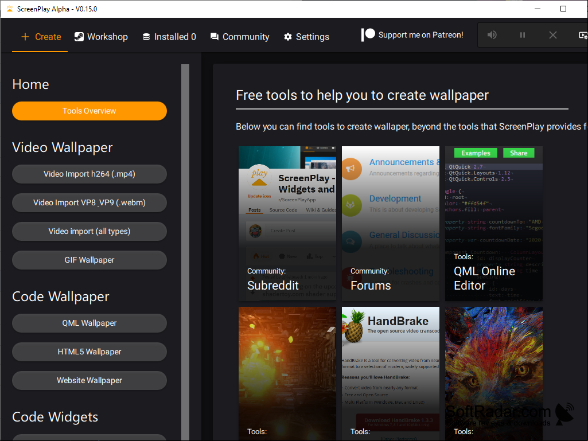Screen dimensions: 588x441
Task: Open the Create tab
Action: tap(40, 37)
